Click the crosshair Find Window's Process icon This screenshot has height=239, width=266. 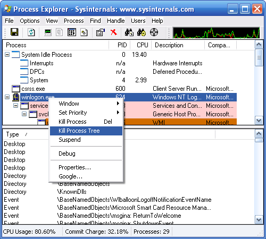coord(154,32)
